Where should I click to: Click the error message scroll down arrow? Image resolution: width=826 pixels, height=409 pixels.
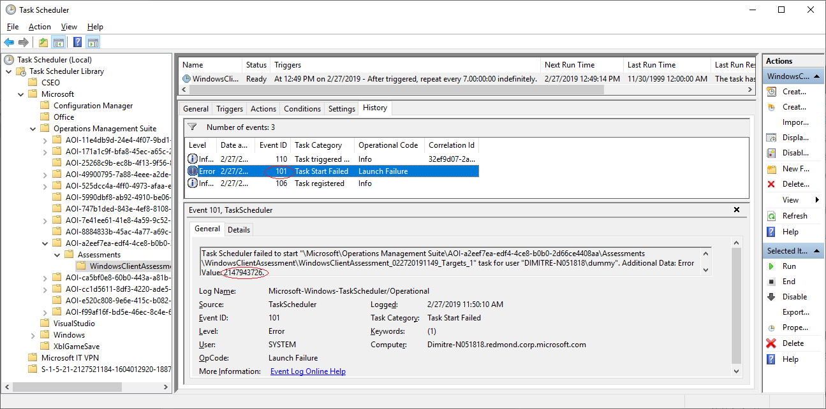pos(706,270)
